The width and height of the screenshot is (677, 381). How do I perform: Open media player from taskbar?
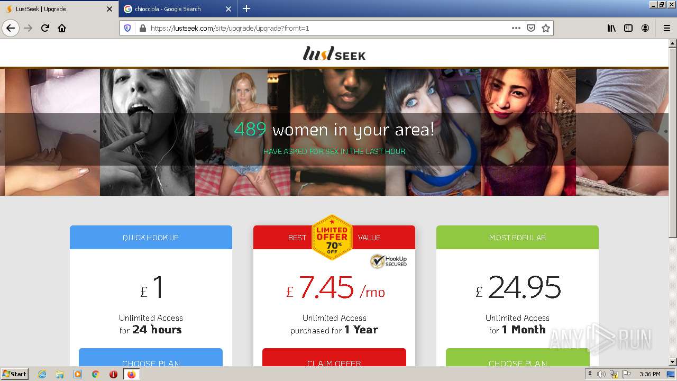click(78, 374)
